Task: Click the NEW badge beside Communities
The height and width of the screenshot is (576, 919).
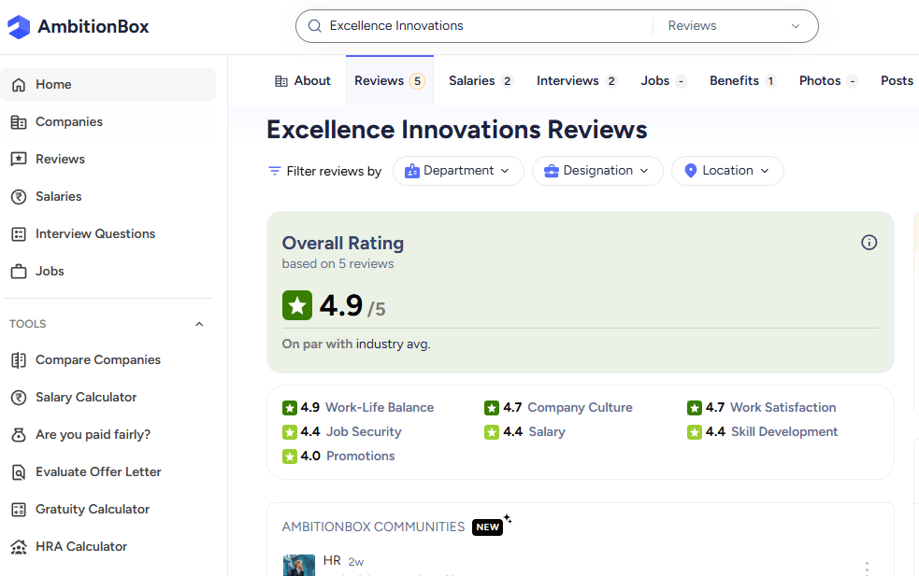Action: [488, 527]
